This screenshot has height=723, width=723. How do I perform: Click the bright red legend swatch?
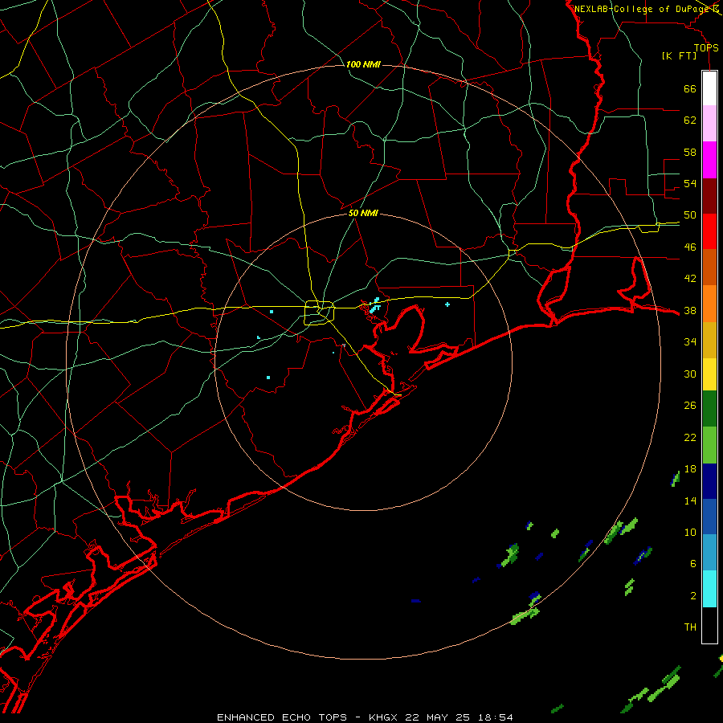coord(709,231)
